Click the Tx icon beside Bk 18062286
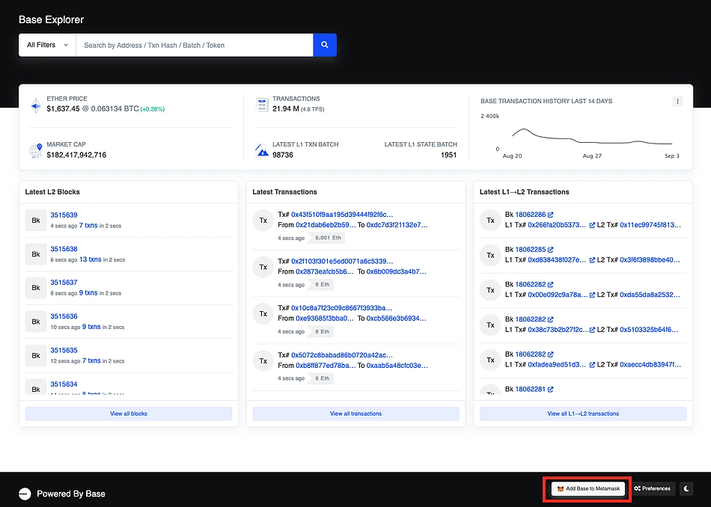Screen dimensions: 711x507 (490, 221)
